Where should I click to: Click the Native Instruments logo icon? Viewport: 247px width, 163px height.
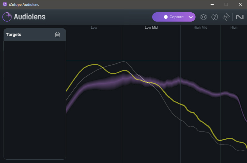(x=240, y=17)
